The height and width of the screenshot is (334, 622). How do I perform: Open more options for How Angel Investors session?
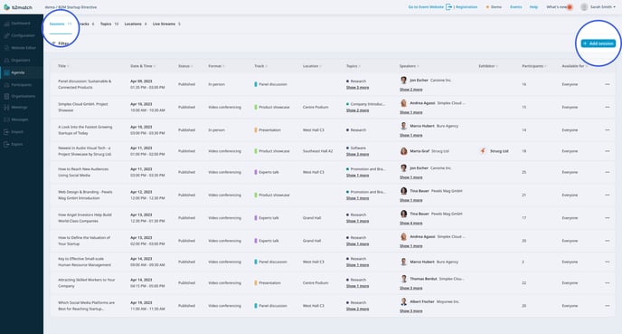click(608, 217)
